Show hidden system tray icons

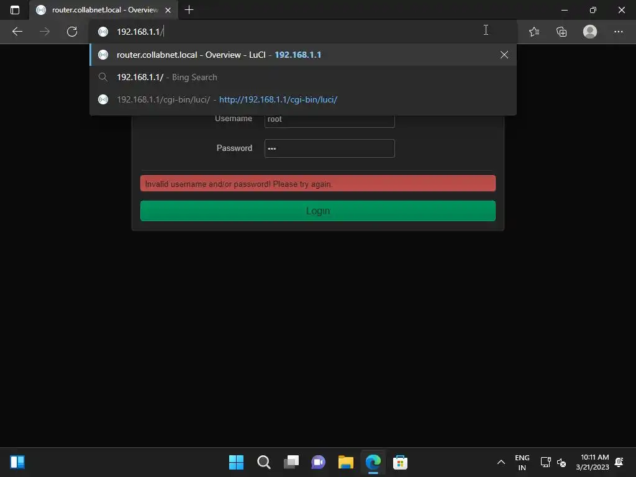pos(501,462)
